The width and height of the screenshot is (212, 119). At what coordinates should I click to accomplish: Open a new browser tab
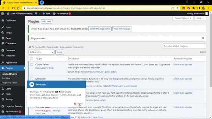point(42,3)
